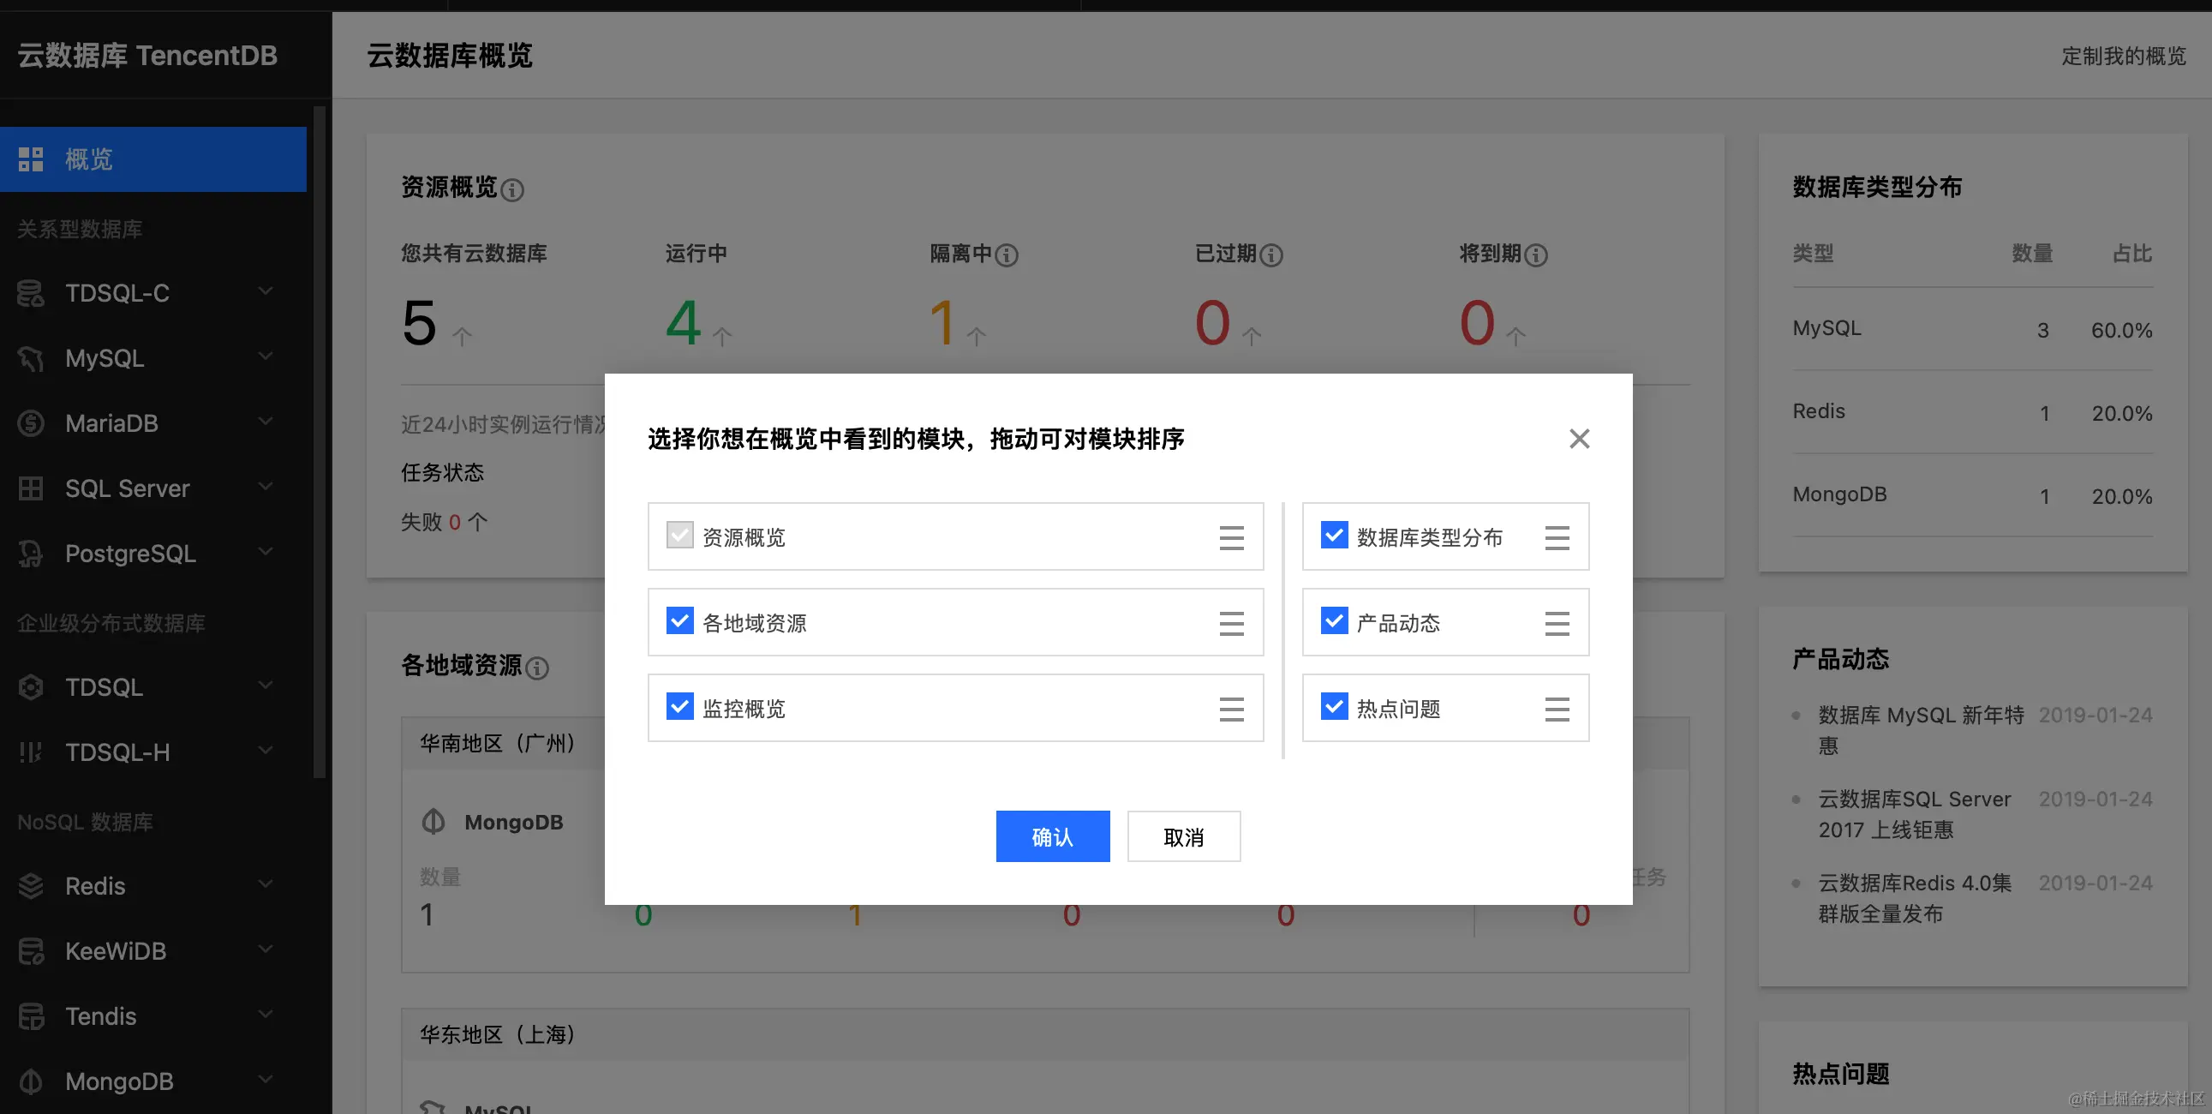Uncheck the 产品动态 checkbox

pyautogui.click(x=1335, y=620)
